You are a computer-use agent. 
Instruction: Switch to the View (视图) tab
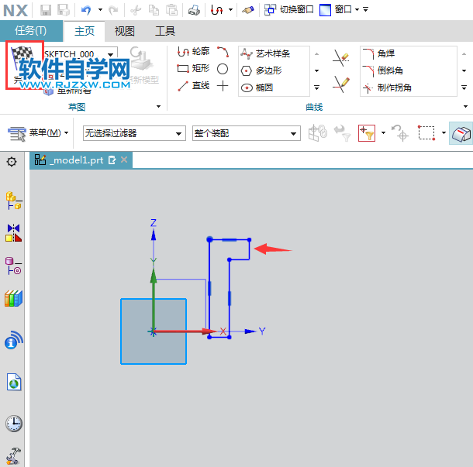pyautogui.click(x=124, y=31)
